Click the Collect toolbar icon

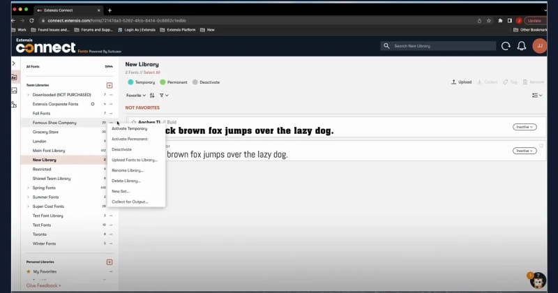tap(487, 82)
